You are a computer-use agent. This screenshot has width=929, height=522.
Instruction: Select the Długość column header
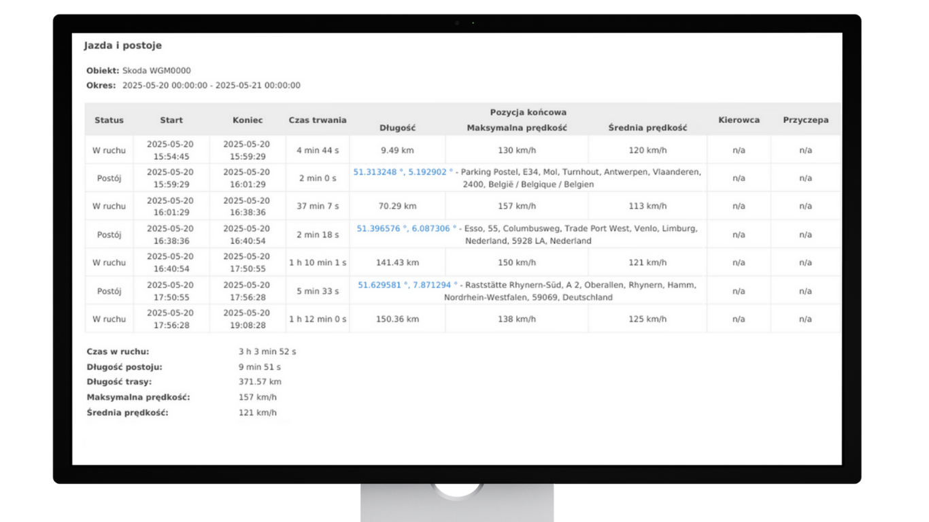click(397, 128)
